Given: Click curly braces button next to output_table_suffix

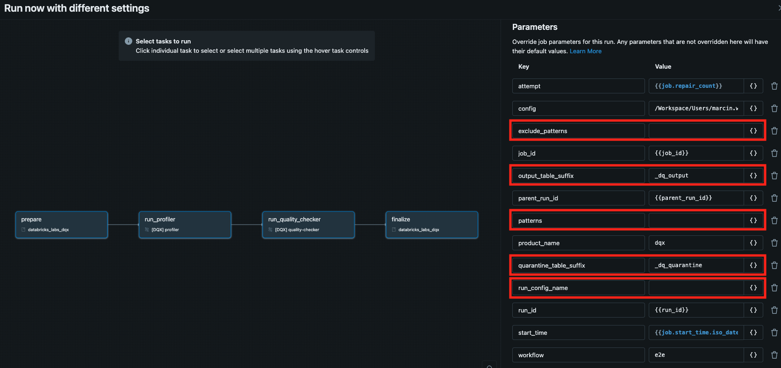Looking at the screenshot, I should pos(753,176).
